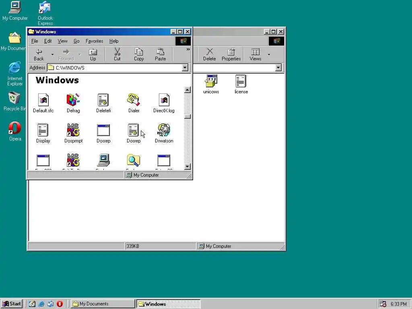Open the Views dropdown arrow in back window
Screen dimensions: 412x309
(x=268, y=54)
